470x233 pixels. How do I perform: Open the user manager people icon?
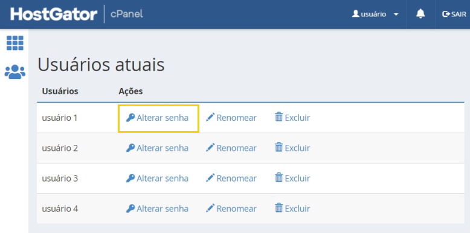(15, 72)
